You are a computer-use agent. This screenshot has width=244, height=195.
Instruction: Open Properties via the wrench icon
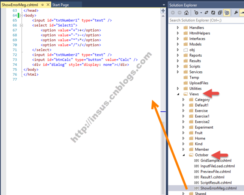pos(236,12)
